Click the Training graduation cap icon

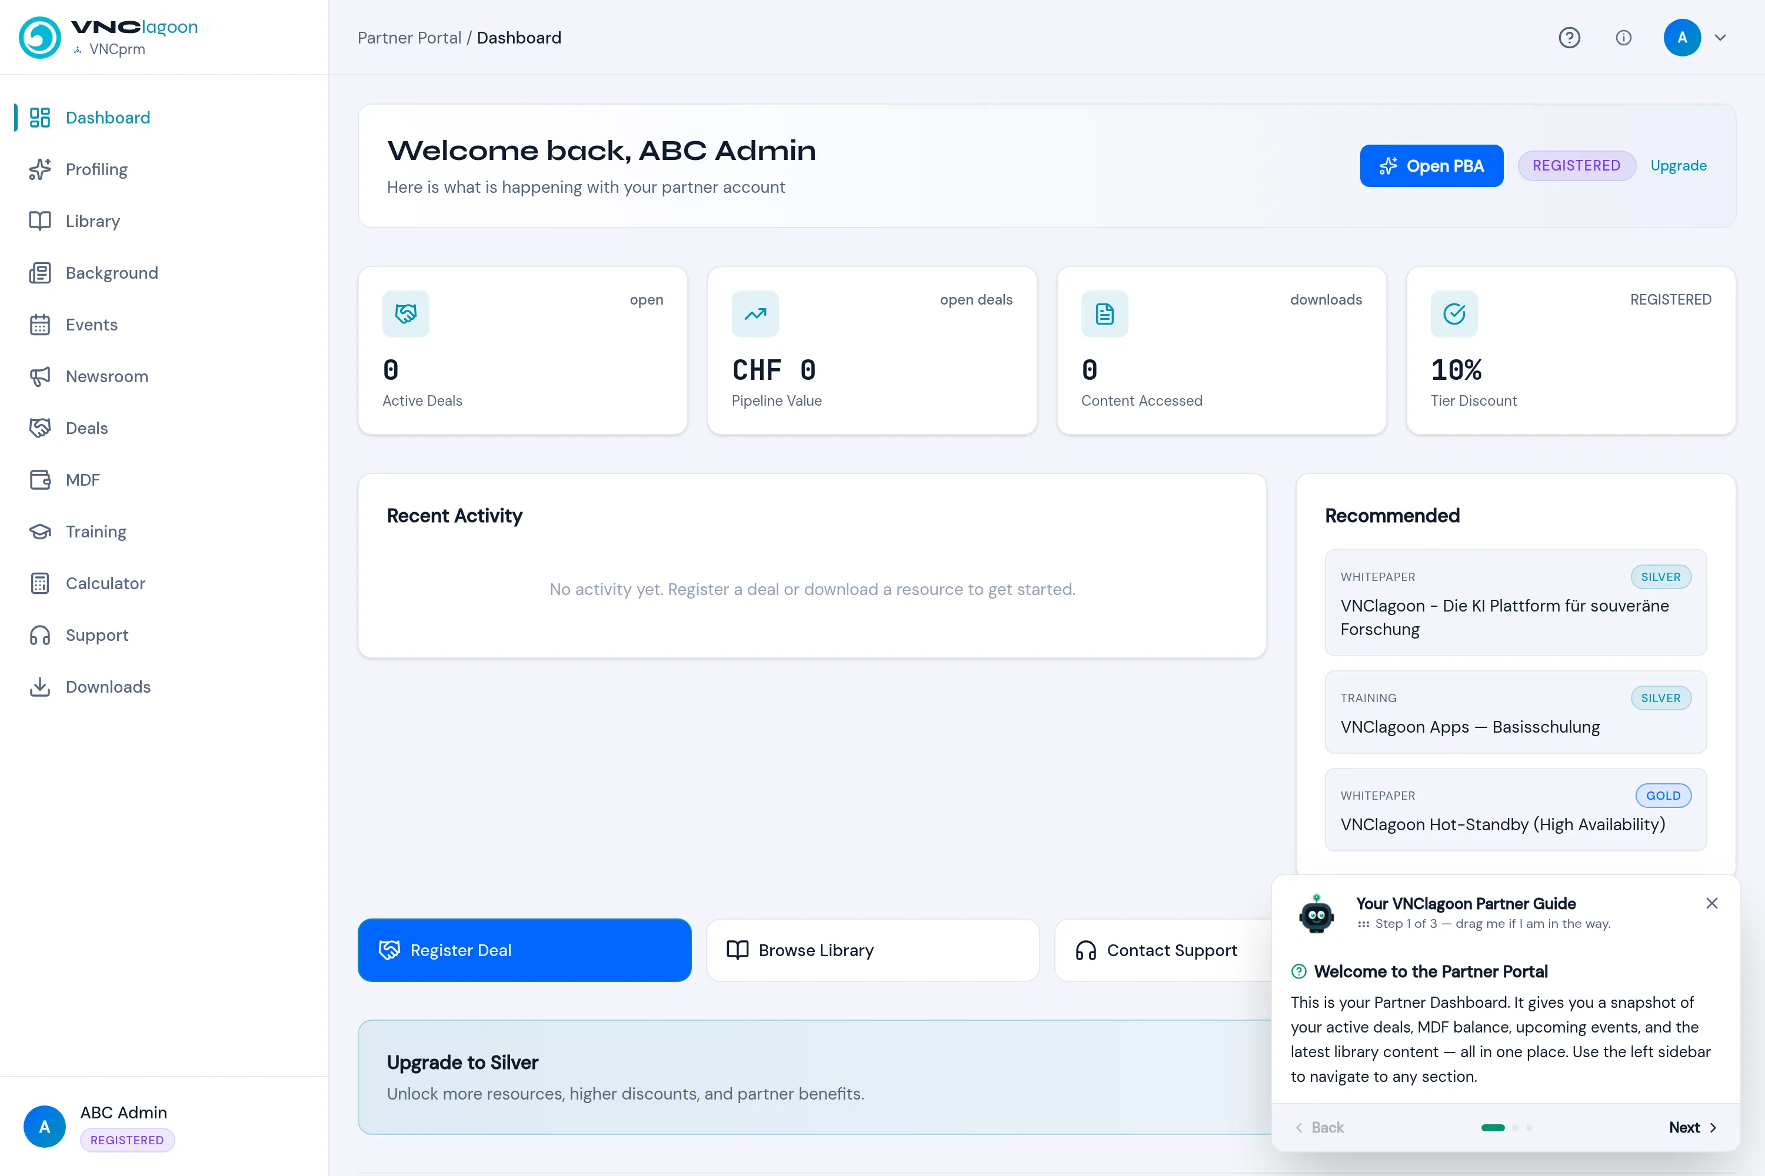[40, 532]
